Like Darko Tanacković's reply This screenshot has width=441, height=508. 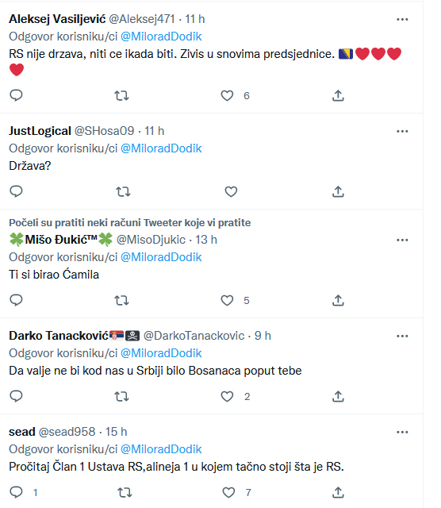coord(227,396)
